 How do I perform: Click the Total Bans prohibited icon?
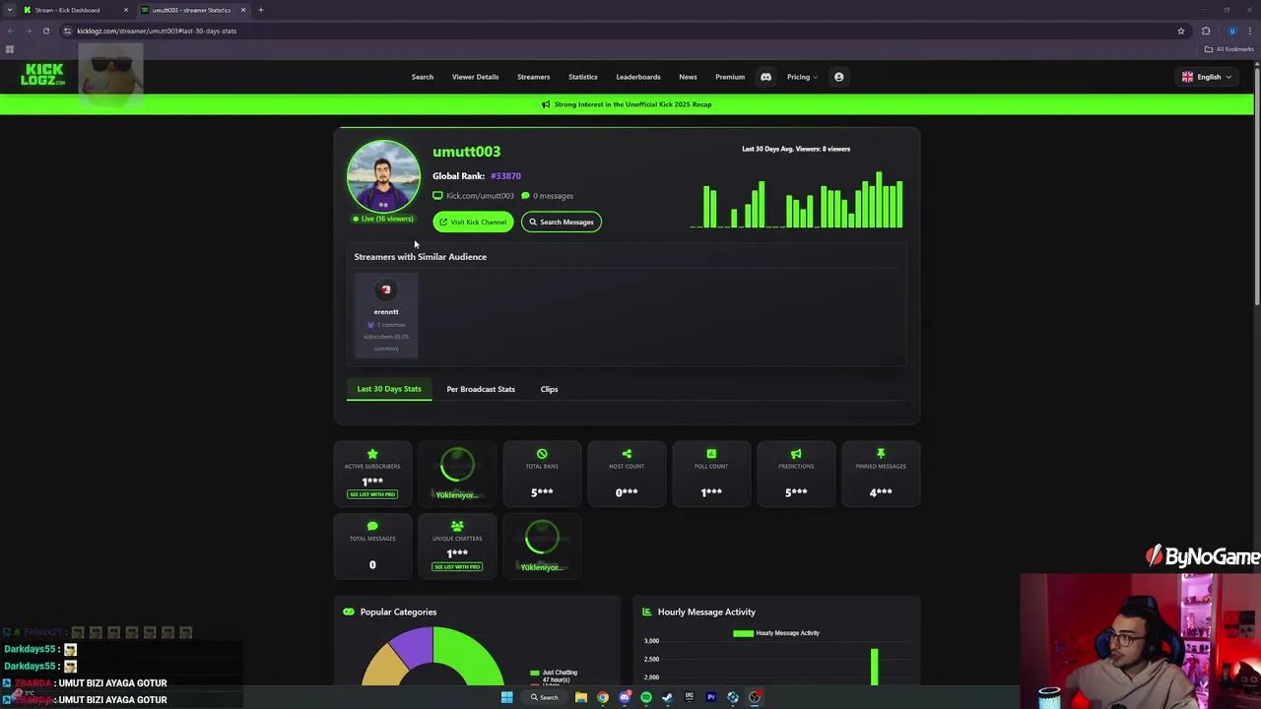coord(542,454)
